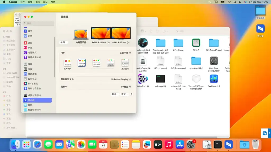Open the Help menu in the menu bar
Screen dimensions: 271x152
pos(53,2)
